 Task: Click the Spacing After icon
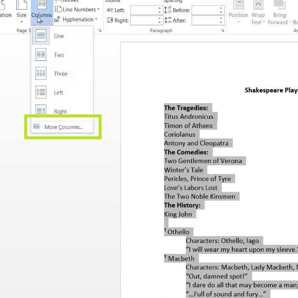click(168, 20)
